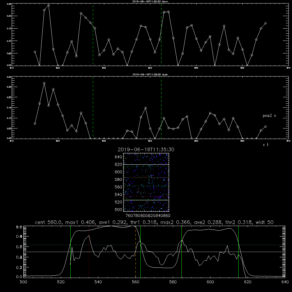Click bottom plot x-axis label 600

point(210,282)
